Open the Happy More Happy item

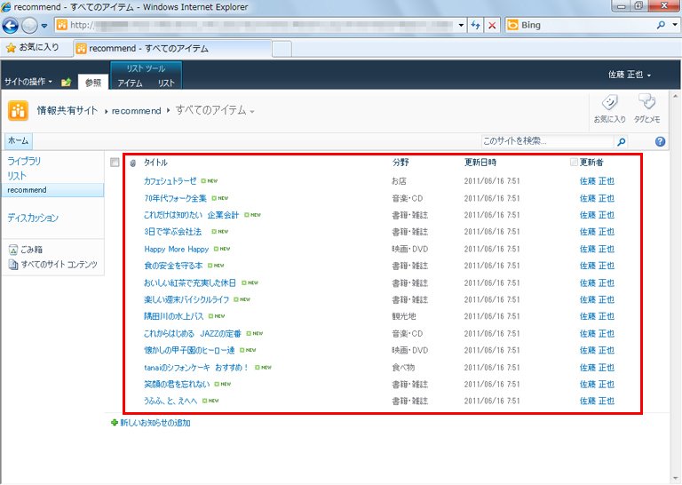coord(177,250)
